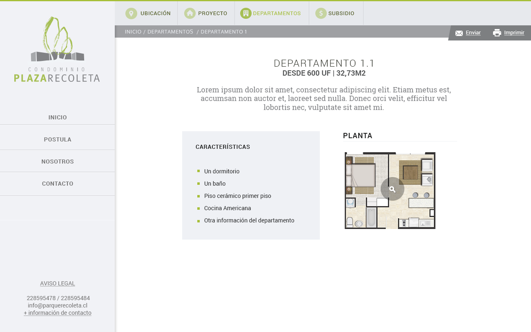Open Postula in the sidebar menu
Image resolution: width=531 pixels, height=332 pixels.
coord(58,139)
